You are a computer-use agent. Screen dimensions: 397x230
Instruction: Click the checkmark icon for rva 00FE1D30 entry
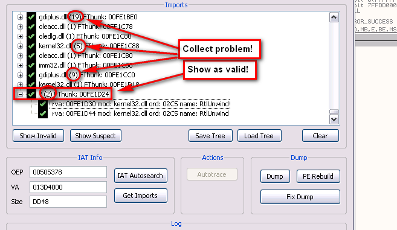[43, 104]
